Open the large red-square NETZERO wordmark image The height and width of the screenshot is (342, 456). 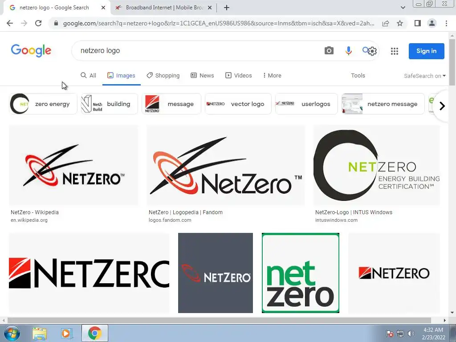pyautogui.click(x=89, y=273)
